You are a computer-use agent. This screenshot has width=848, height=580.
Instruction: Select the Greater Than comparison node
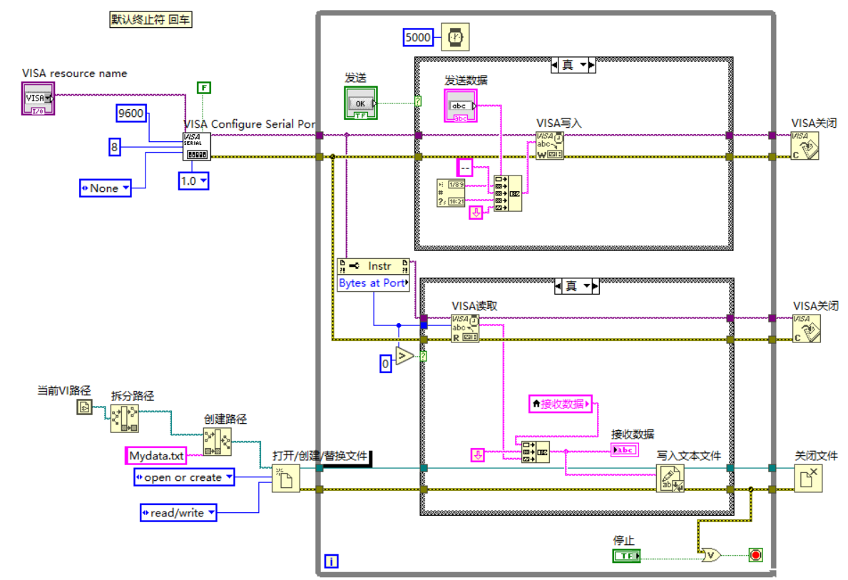click(404, 356)
